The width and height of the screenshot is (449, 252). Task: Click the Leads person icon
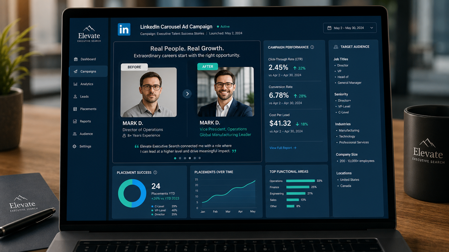point(75,97)
